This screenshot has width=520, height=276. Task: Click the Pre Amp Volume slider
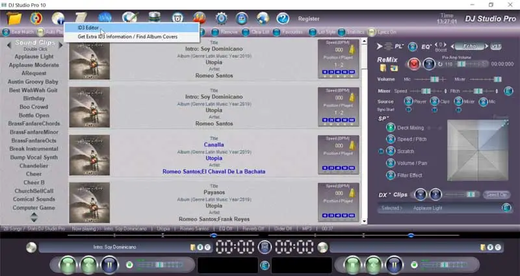pos(471,64)
